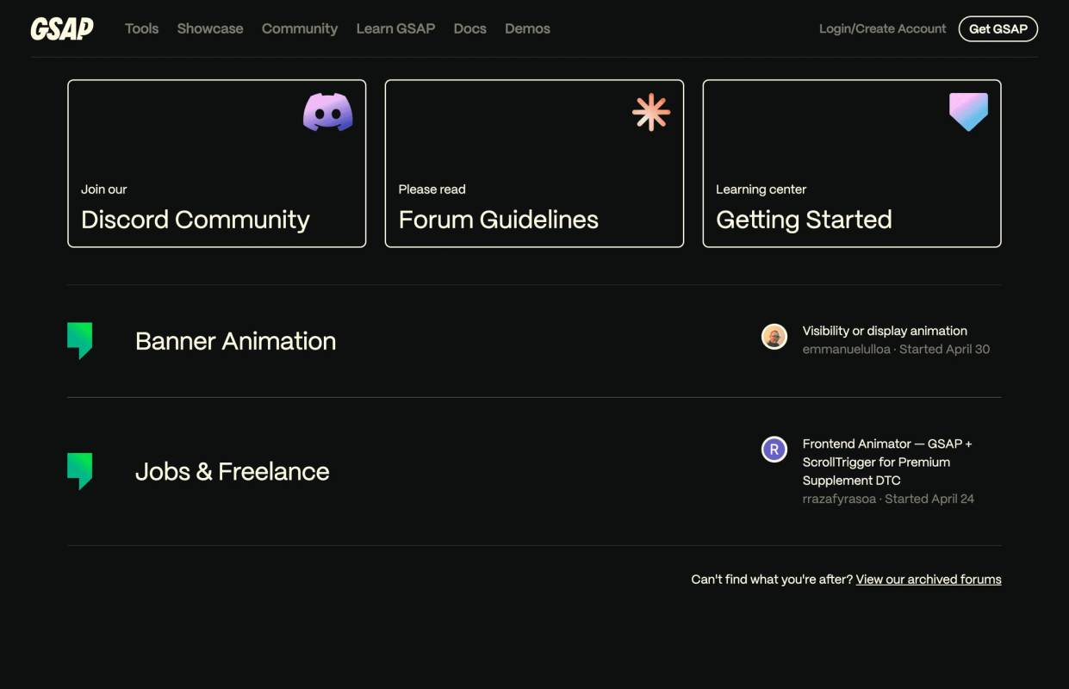
Task: Click the username emmanuelulloa
Action: pos(847,349)
